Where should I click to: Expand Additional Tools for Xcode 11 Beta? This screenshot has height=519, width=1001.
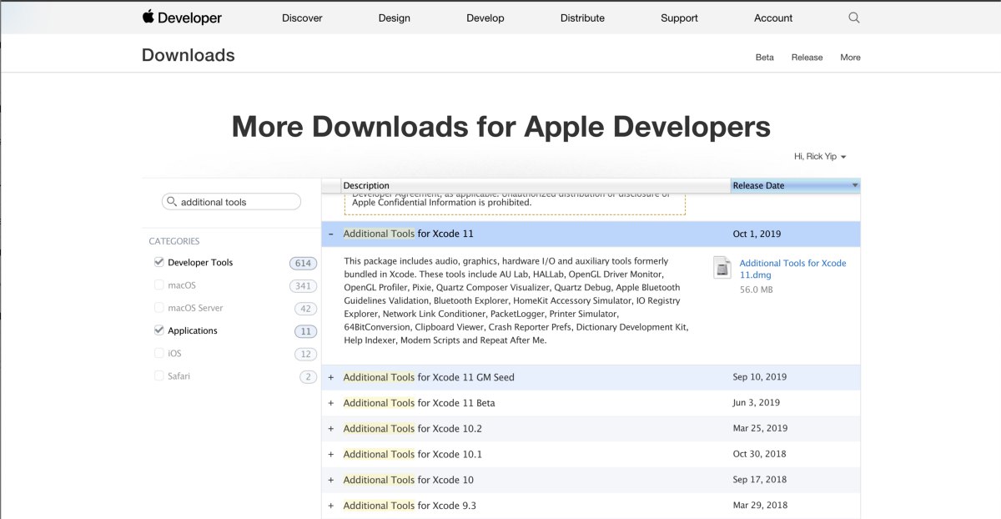pyautogui.click(x=331, y=403)
